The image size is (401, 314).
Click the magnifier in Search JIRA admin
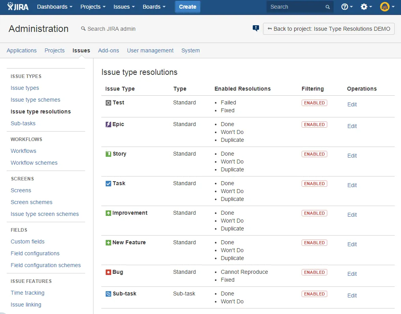[x=83, y=29]
